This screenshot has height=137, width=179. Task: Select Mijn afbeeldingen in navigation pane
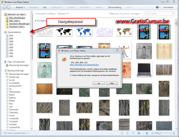pos(17,18)
